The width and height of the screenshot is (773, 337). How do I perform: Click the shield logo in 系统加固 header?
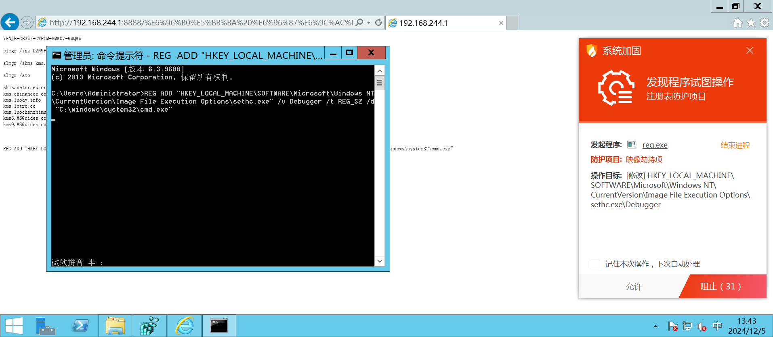click(x=592, y=51)
